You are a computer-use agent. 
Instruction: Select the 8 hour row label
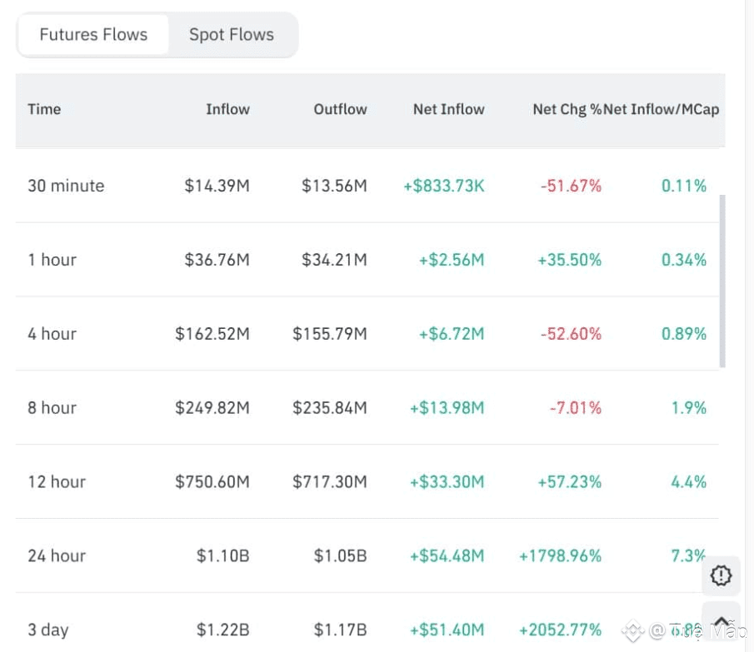(52, 408)
